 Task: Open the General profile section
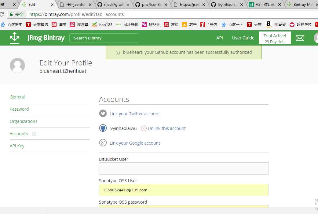coord(17,97)
